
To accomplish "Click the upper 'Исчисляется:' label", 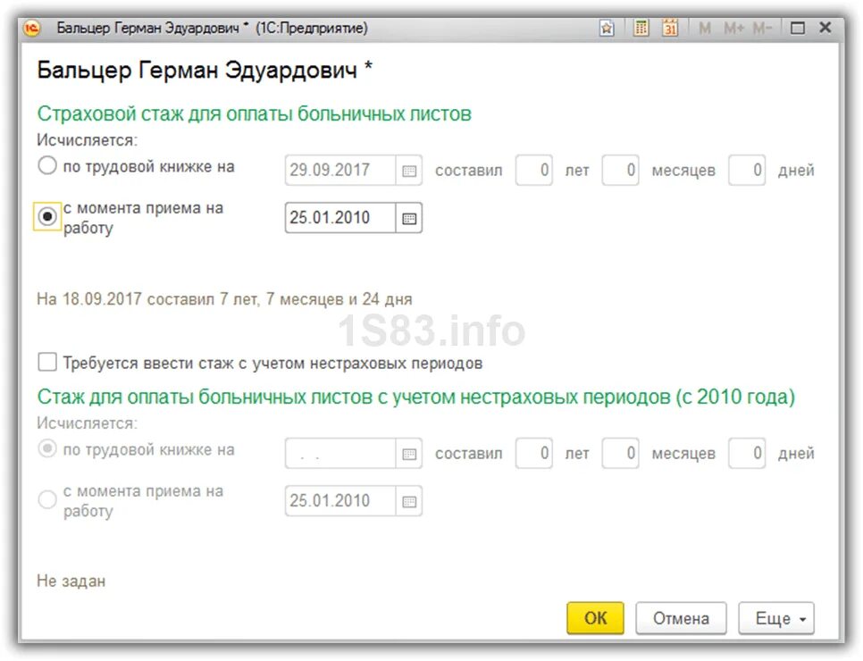I will click(87, 140).
